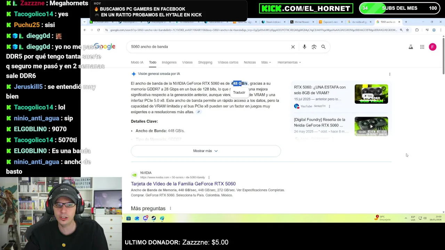Open the browser extensions puzzle icon
The height and width of the screenshot is (250, 445).
417,30
